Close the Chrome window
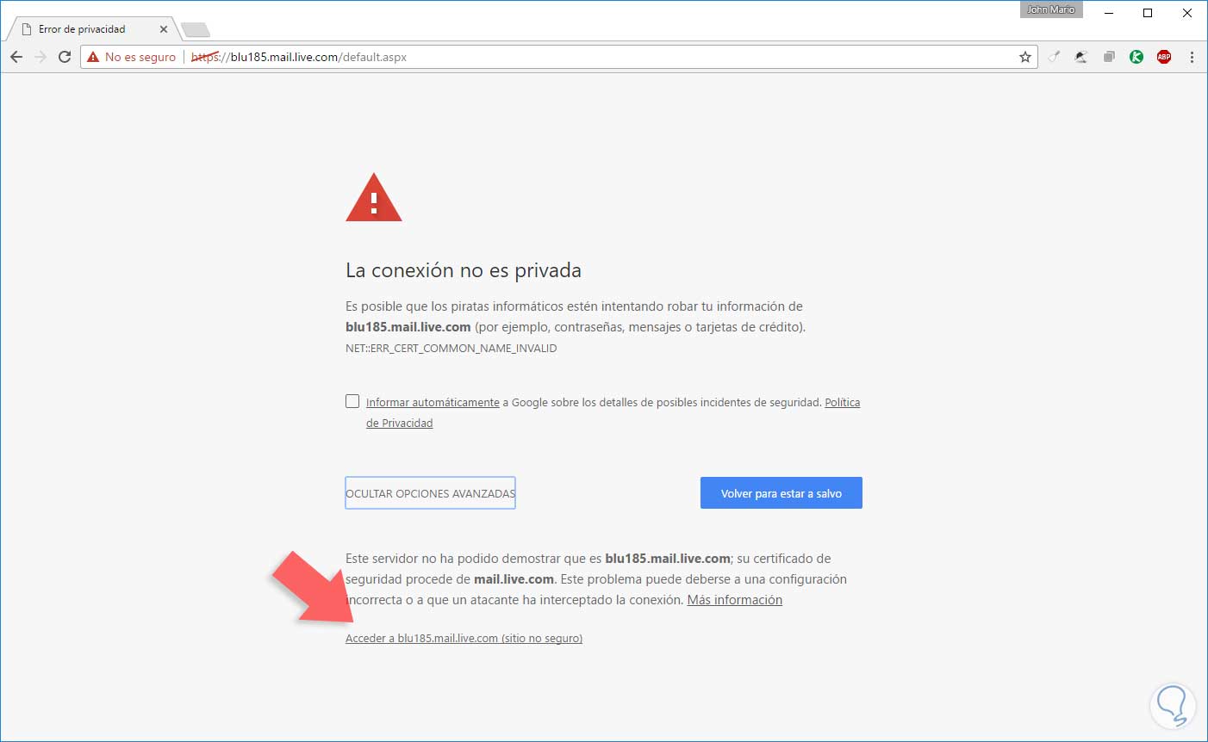The height and width of the screenshot is (742, 1208). [1187, 13]
